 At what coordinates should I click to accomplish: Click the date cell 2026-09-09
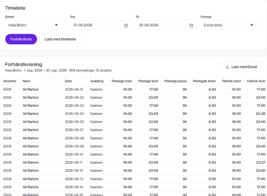tap(74, 146)
